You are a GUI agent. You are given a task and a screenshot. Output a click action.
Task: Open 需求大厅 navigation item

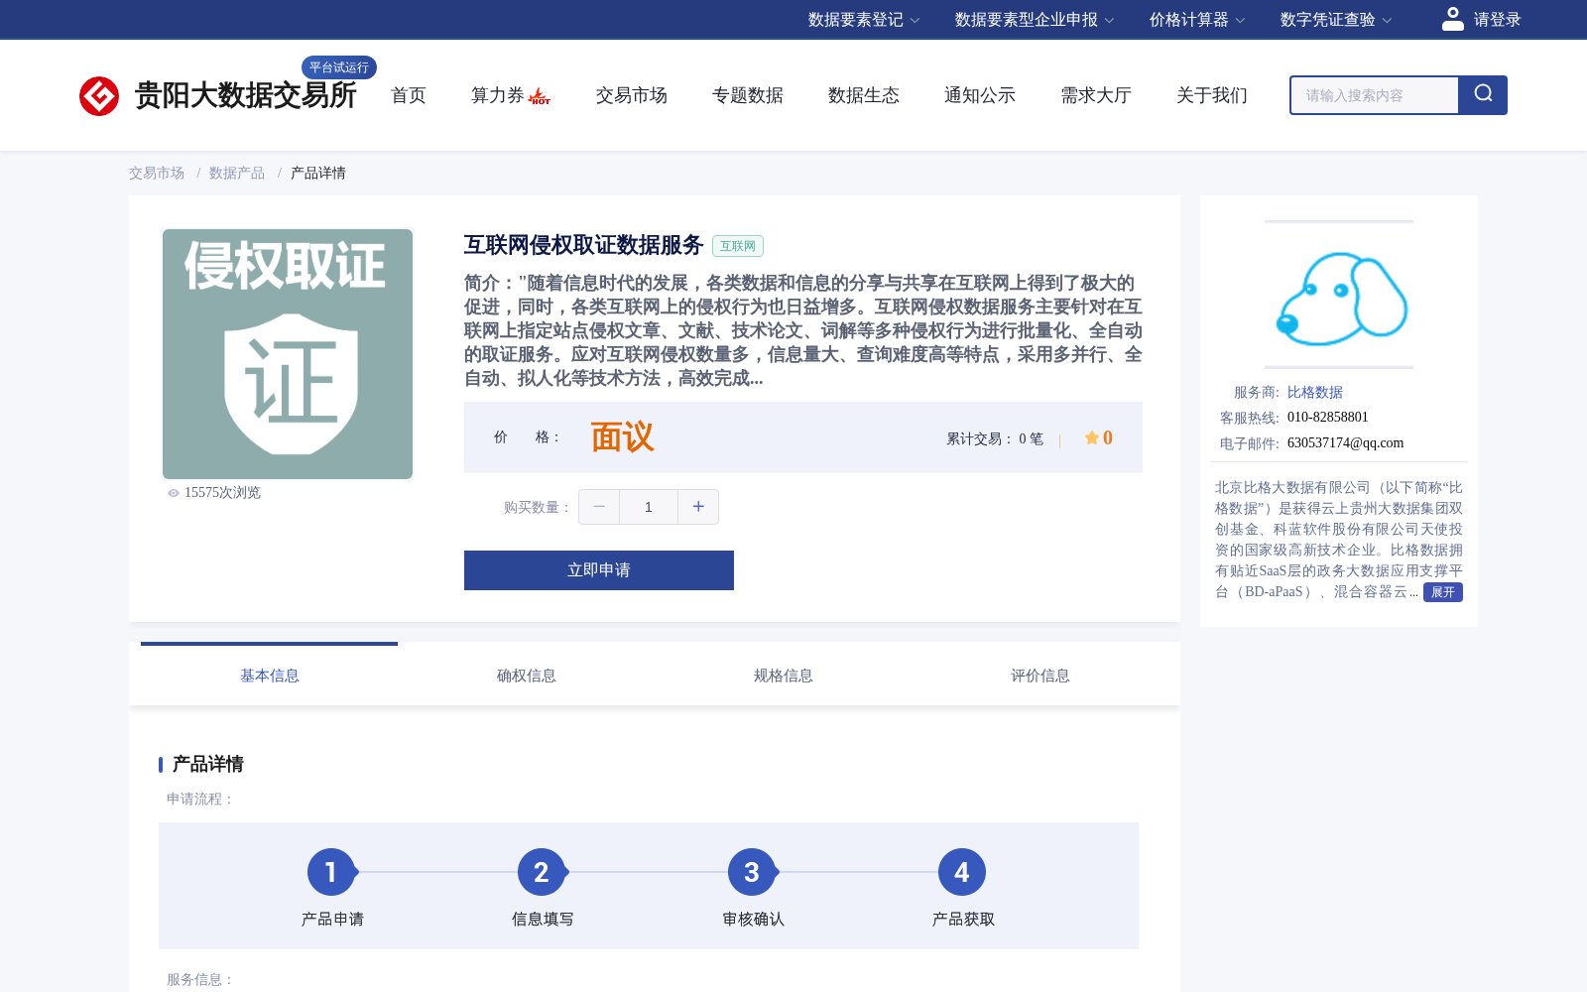click(1096, 95)
